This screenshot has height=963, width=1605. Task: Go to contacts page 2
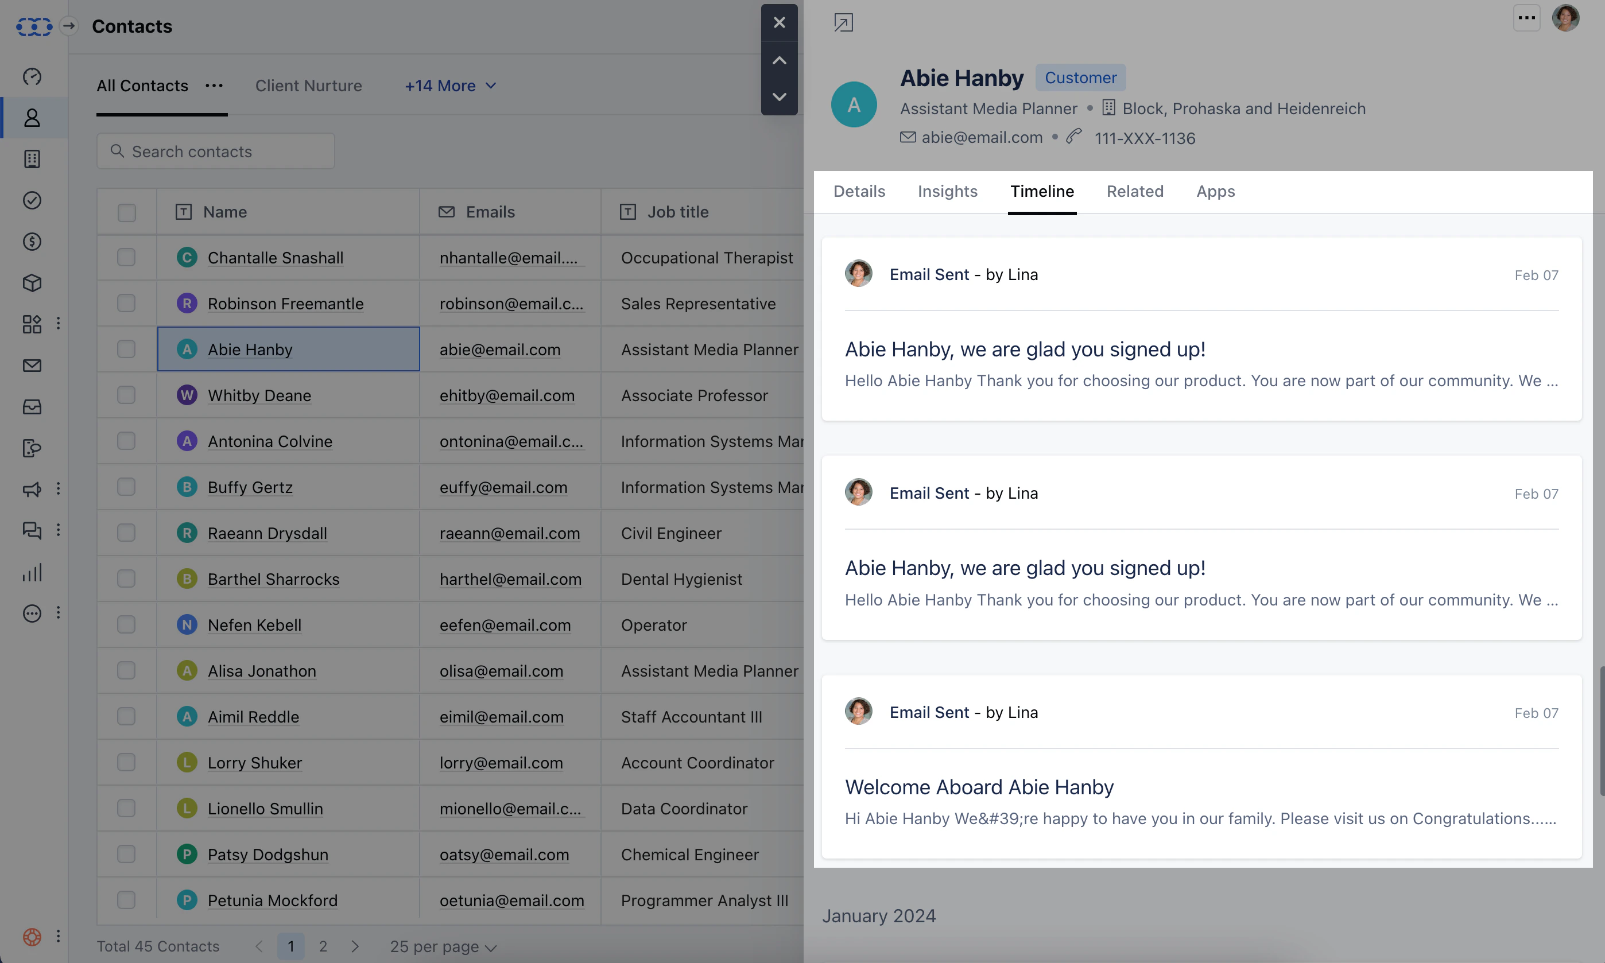tap(323, 947)
